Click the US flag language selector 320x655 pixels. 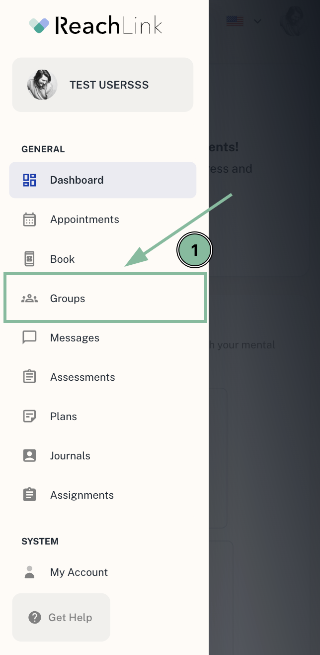(x=235, y=21)
